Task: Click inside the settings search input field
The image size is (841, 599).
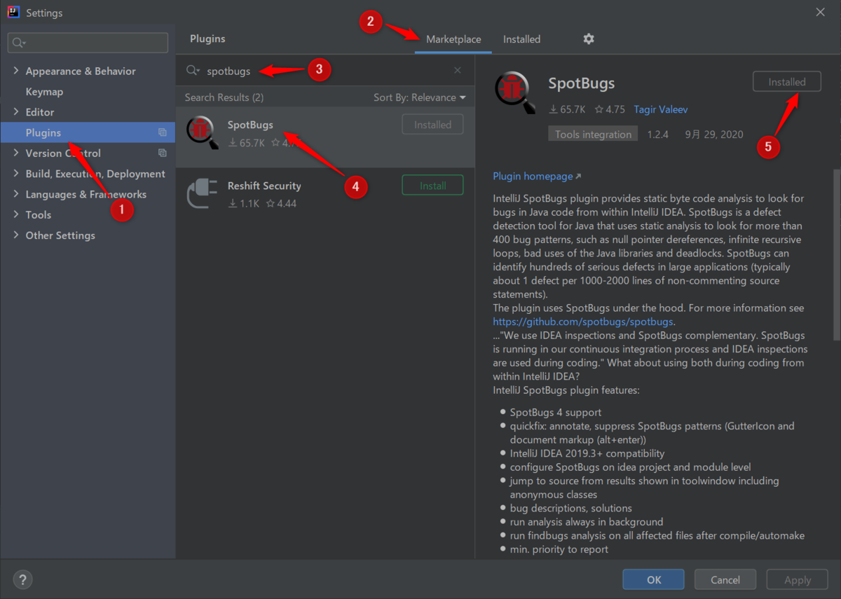Action: (87, 43)
